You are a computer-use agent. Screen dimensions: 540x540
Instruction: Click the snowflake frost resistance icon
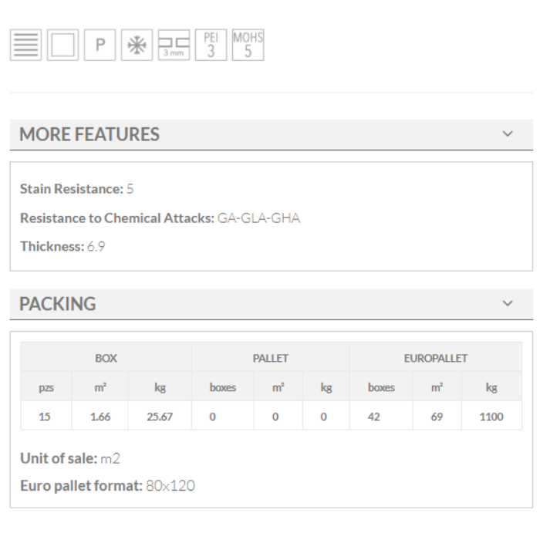(137, 45)
